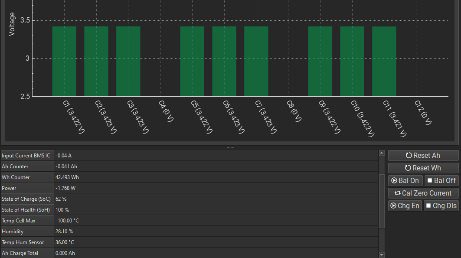The height and width of the screenshot is (258, 461).
Task: Select the "Input Current BMS IC" label
Action: [x=26, y=156]
